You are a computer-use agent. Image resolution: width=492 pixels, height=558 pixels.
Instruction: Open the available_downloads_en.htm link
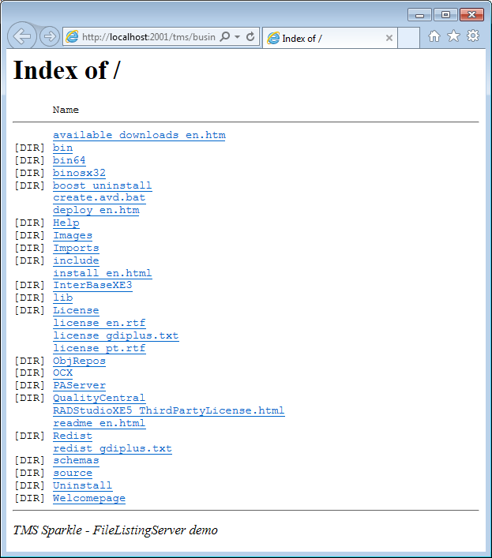coord(139,135)
